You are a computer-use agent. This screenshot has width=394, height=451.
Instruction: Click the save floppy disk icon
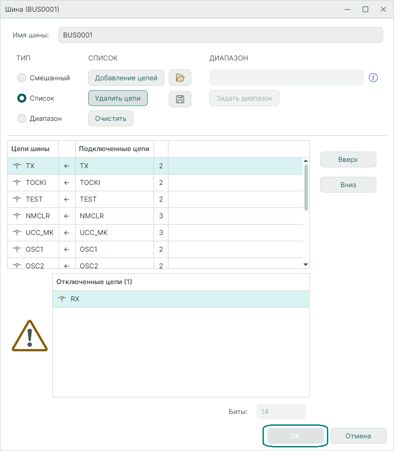click(x=180, y=99)
